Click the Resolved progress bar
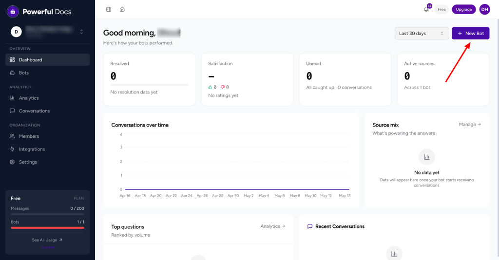Image resolution: width=499 pixels, height=260 pixels. [149, 85]
